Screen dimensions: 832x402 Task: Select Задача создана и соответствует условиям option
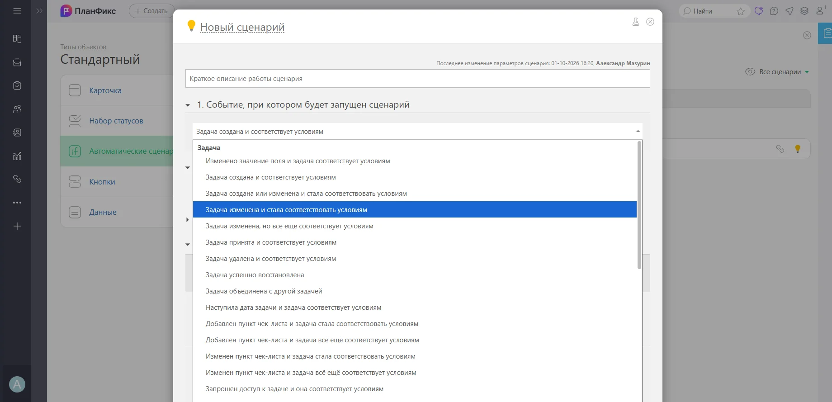tap(415, 177)
